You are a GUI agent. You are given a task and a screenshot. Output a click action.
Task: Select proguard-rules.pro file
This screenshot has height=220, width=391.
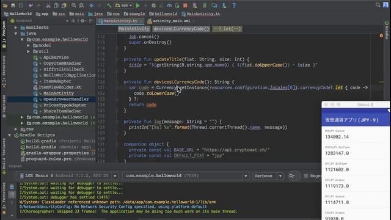point(49,159)
